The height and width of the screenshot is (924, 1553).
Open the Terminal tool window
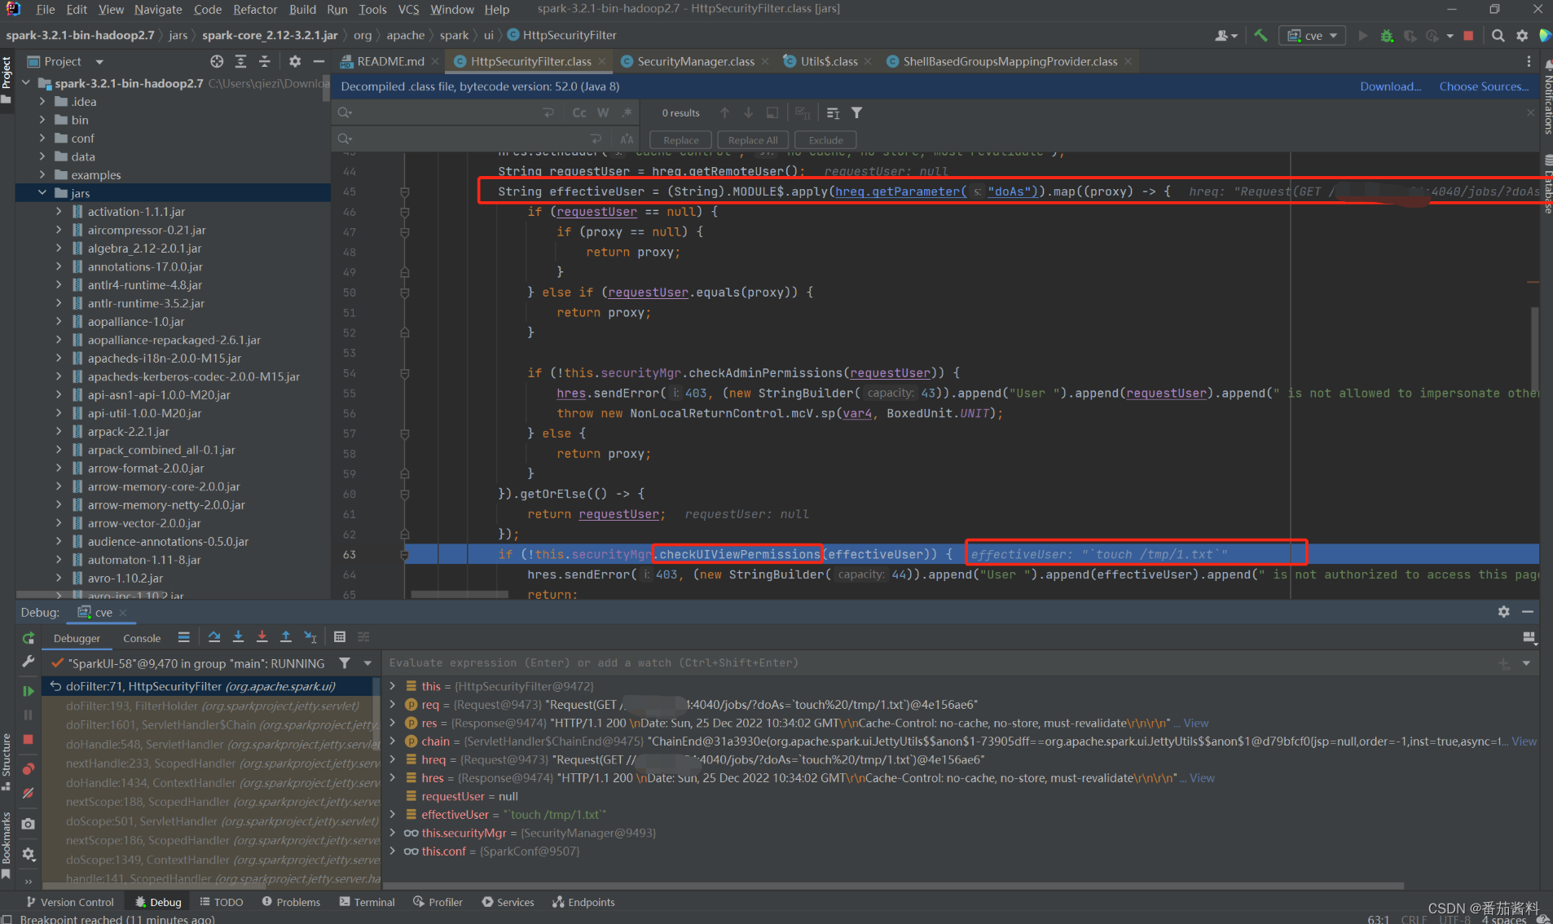[367, 902]
